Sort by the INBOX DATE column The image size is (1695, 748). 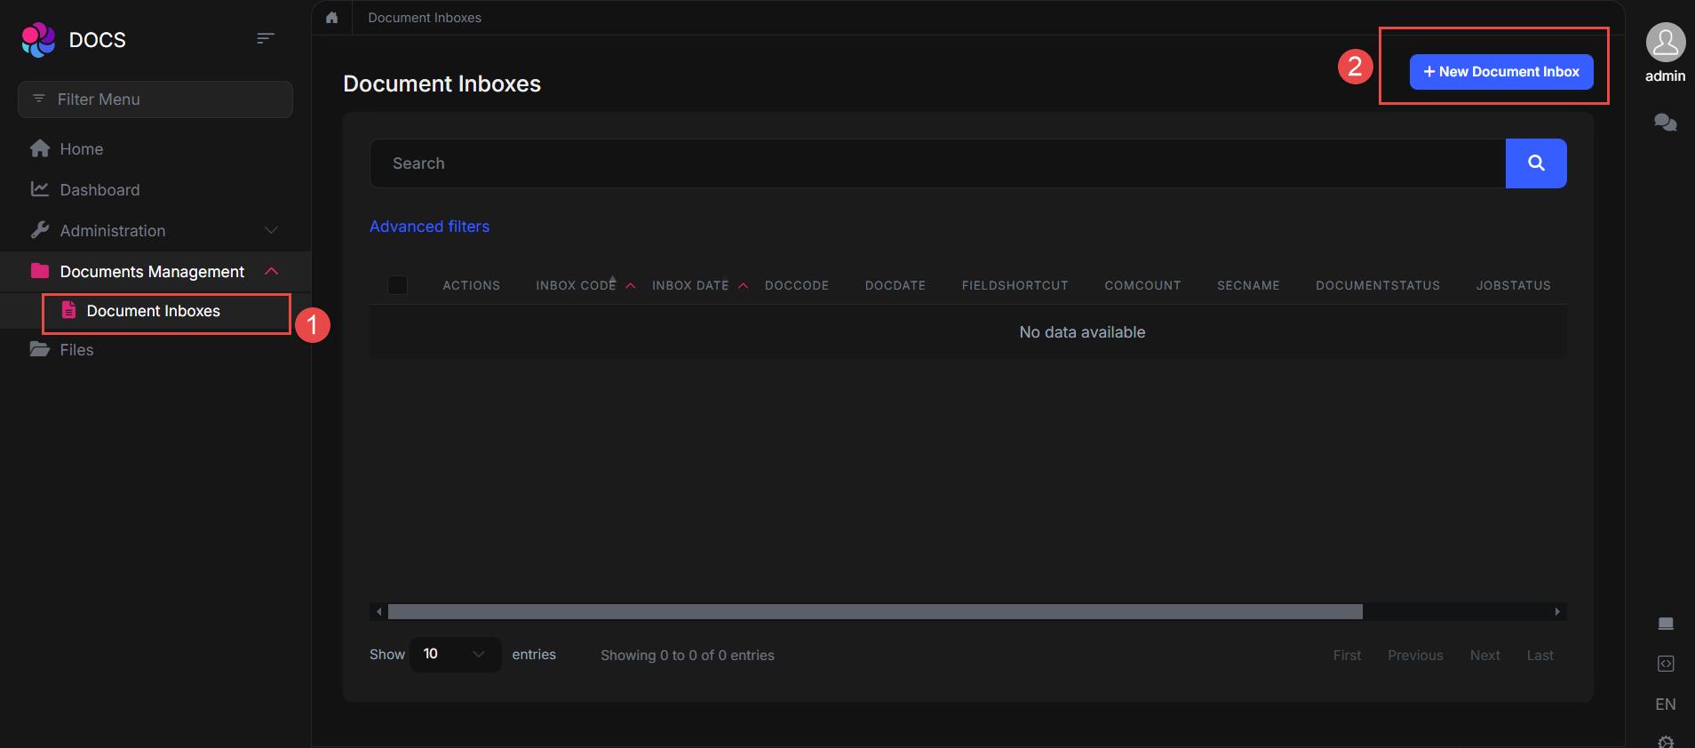pyautogui.click(x=690, y=285)
